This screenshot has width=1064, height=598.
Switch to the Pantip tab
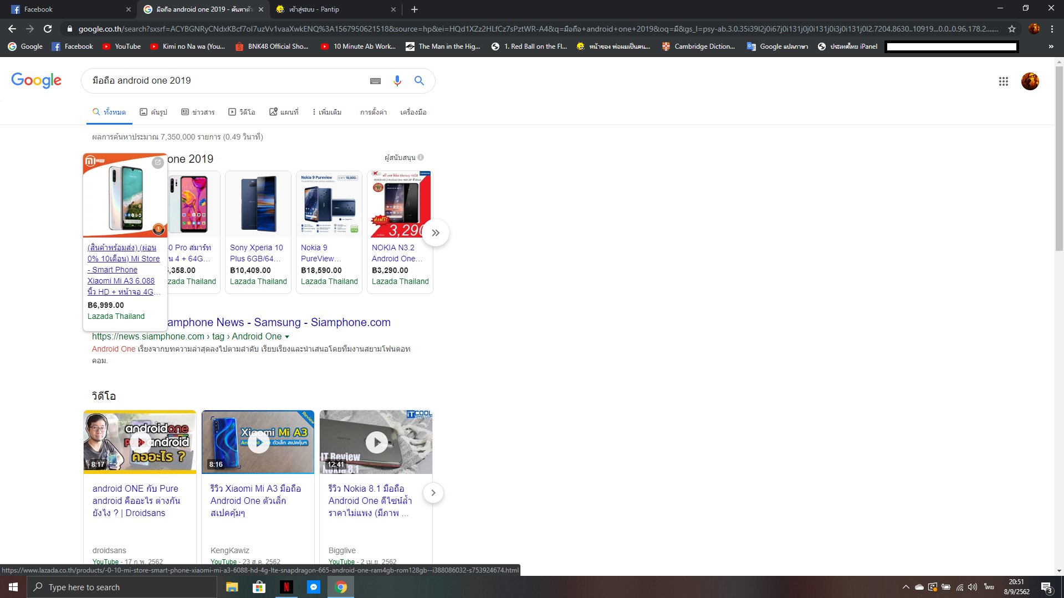coord(335,9)
